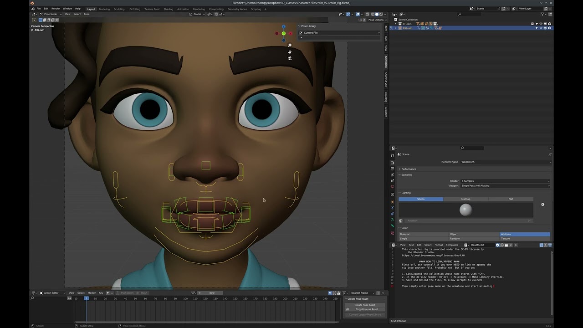The width and height of the screenshot is (583, 328).
Task: Open the Tool properties tab icon
Action: click(x=392, y=155)
